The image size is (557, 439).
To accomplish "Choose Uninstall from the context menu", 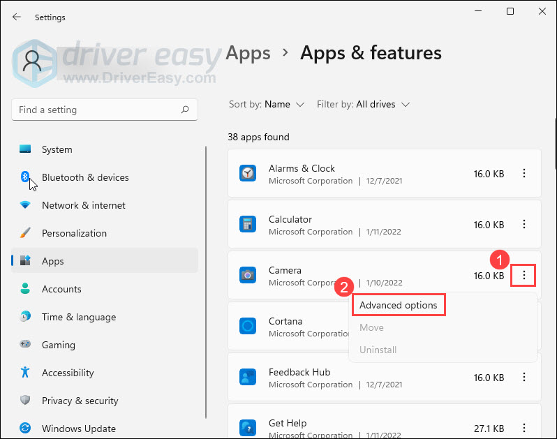I will [x=377, y=350].
